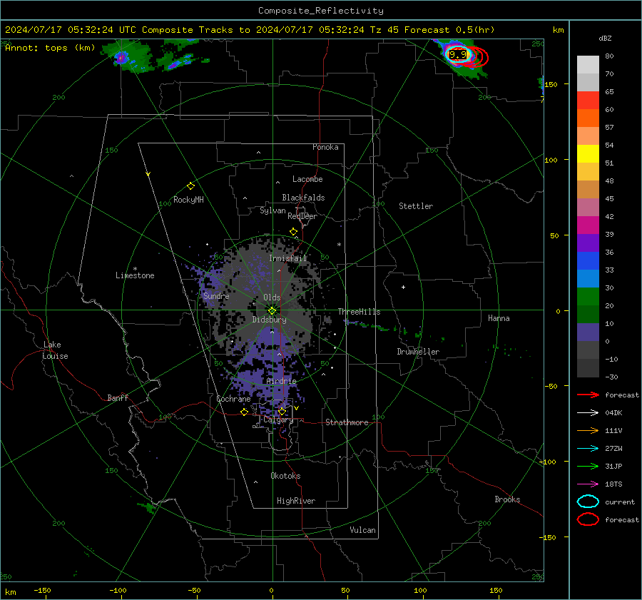642x600 pixels.
Task: Click the Blackfalds label on map
Action: click(x=303, y=198)
